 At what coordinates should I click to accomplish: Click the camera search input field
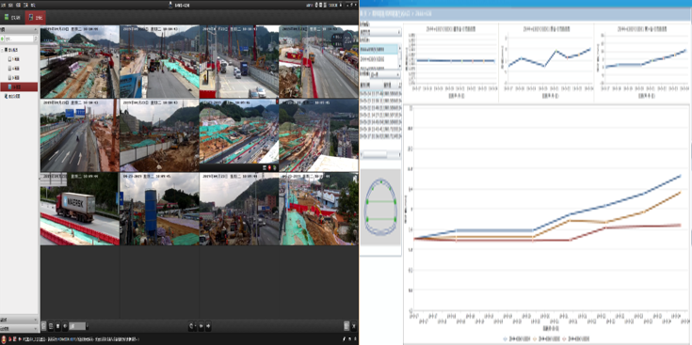coord(20,39)
